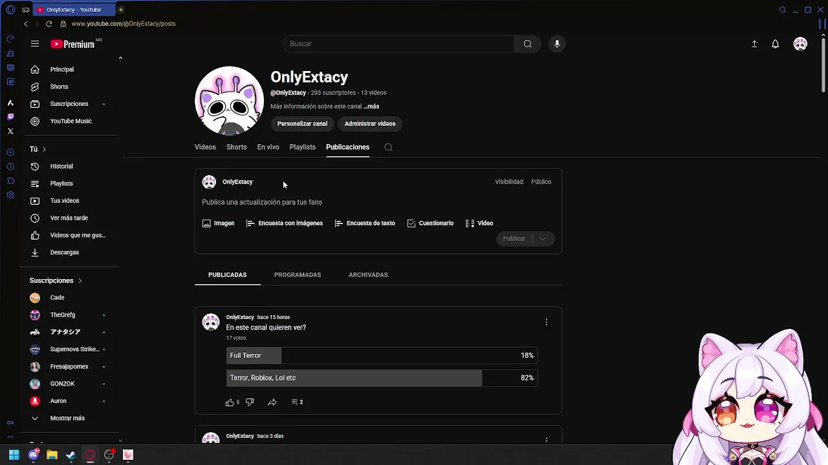Vote for 'Full Terror' poll option
Image resolution: width=828 pixels, height=465 pixels.
click(382, 355)
